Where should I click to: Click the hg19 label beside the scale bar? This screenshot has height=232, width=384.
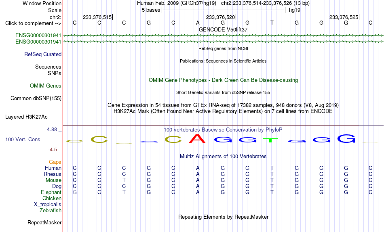coord(295,10)
